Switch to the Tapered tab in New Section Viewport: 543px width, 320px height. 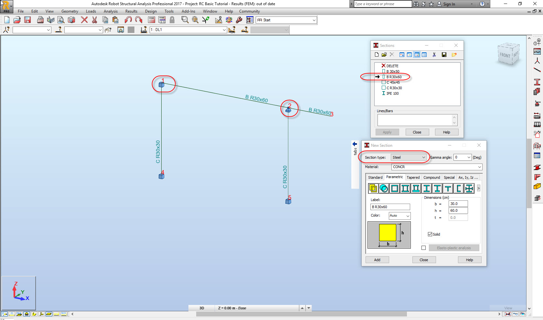pyautogui.click(x=413, y=177)
